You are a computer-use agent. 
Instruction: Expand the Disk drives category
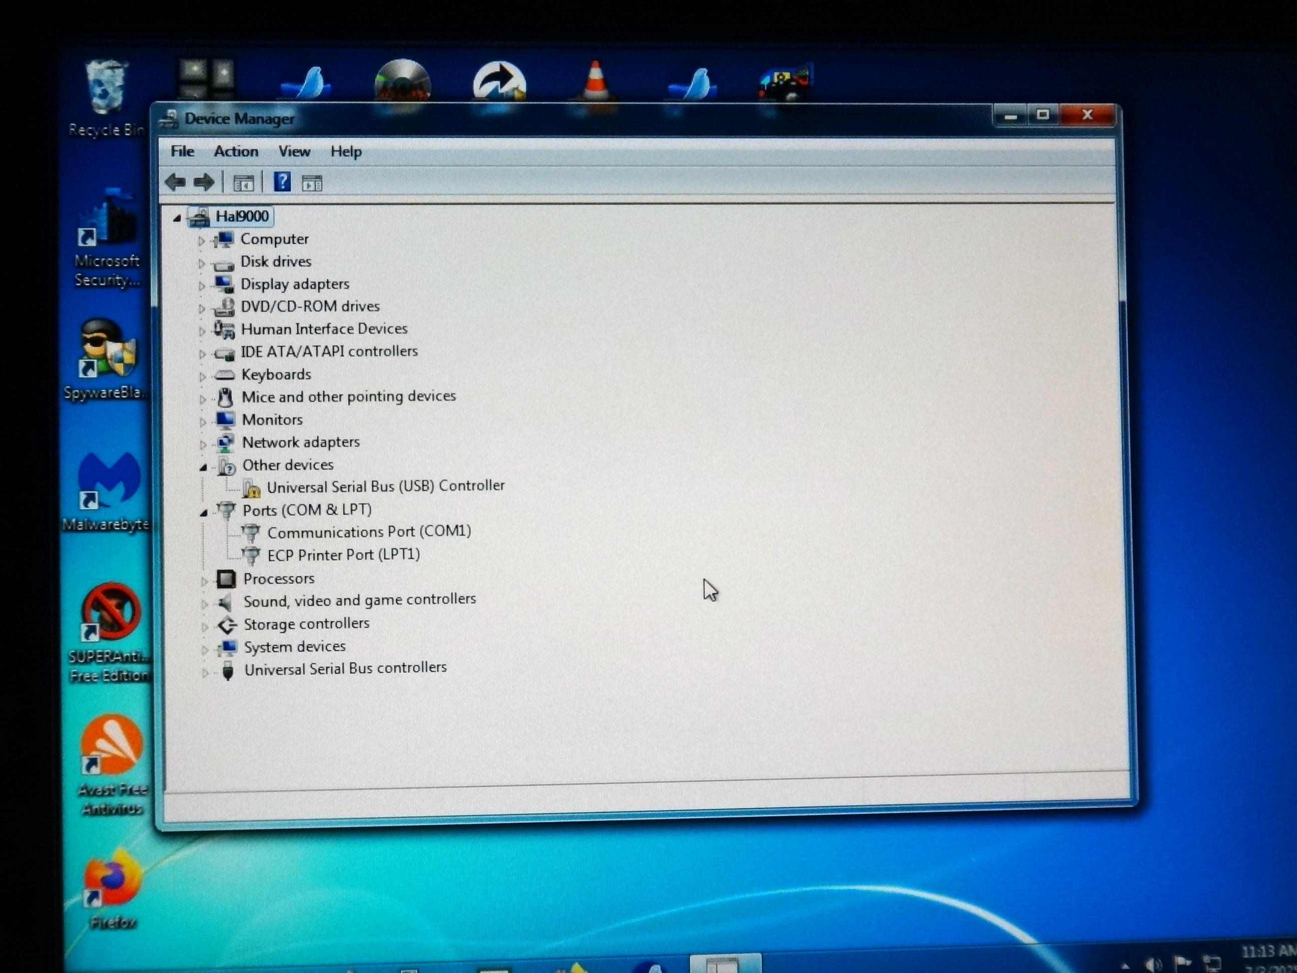click(201, 263)
